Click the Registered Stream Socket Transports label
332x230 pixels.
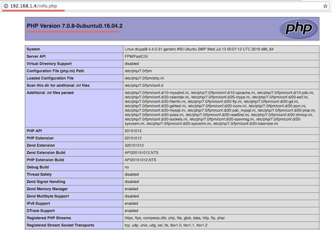[60, 225]
